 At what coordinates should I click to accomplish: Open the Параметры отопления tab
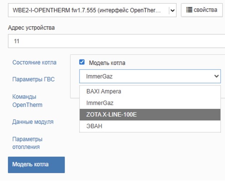tap(27, 143)
